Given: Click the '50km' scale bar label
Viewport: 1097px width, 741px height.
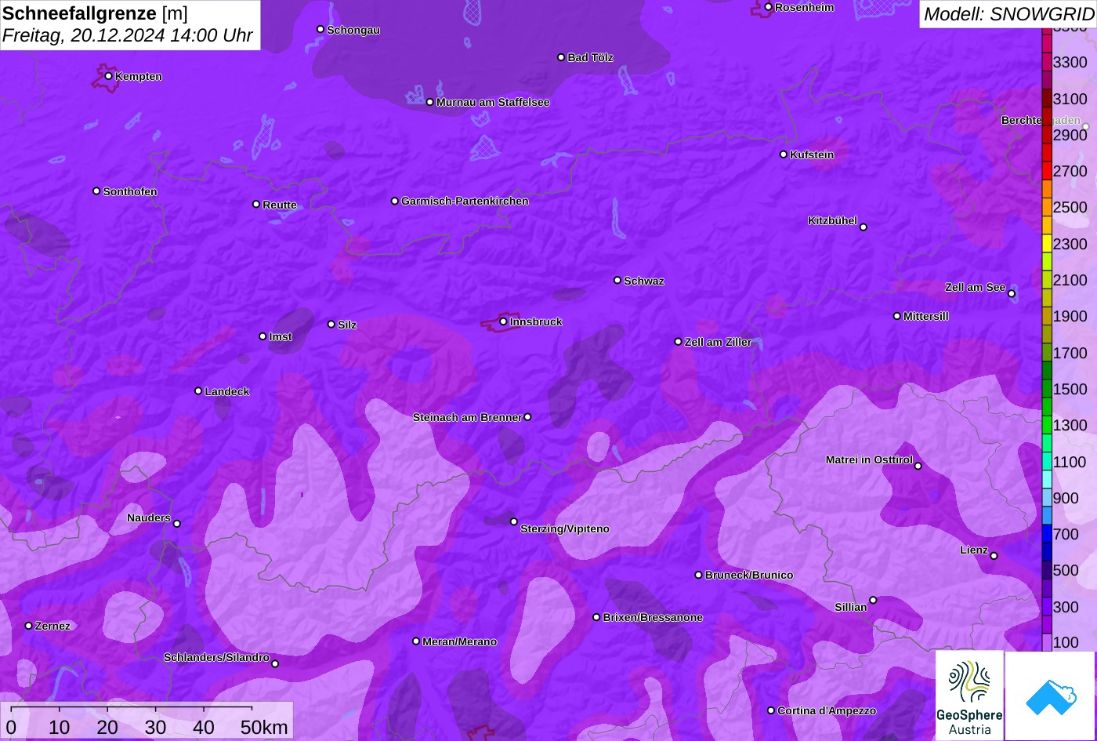Looking at the screenshot, I should point(264,728).
